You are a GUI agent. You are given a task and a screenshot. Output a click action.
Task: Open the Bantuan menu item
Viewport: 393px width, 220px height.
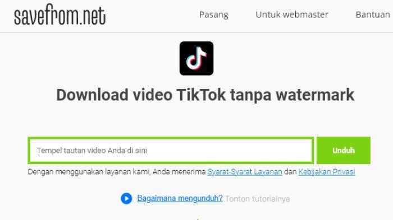point(373,15)
